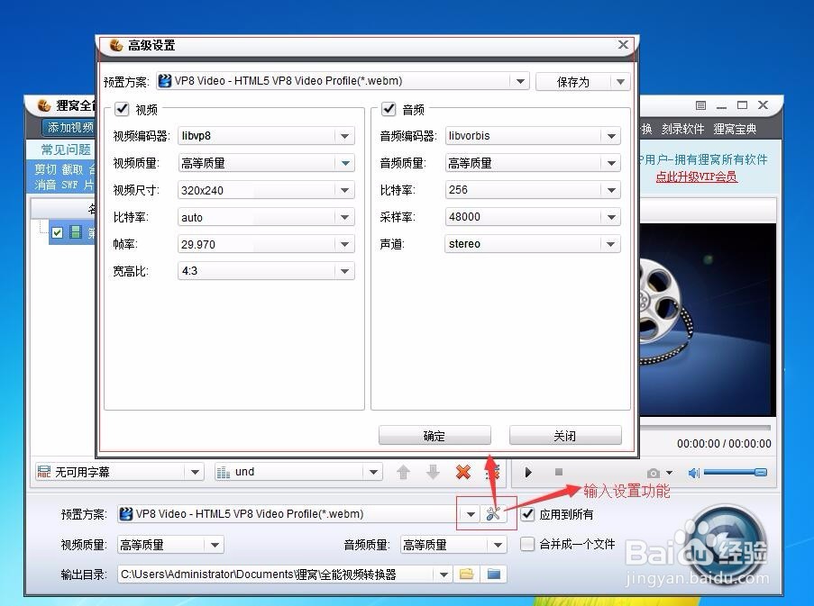Expand 音频编码器 libvorbis dropdown
Image resolution: width=814 pixels, height=606 pixels.
pyautogui.click(x=611, y=136)
